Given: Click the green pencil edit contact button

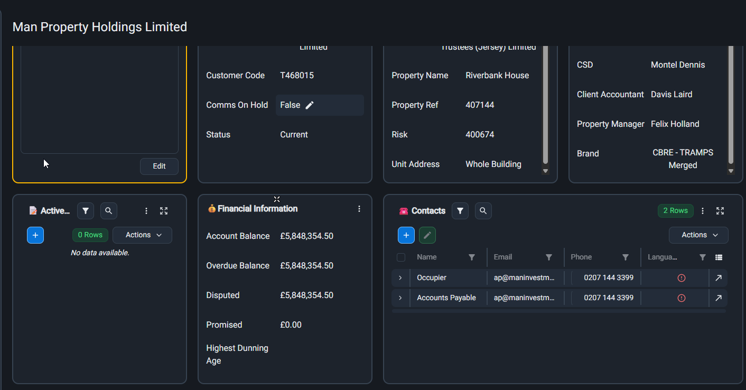Looking at the screenshot, I should coord(427,235).
